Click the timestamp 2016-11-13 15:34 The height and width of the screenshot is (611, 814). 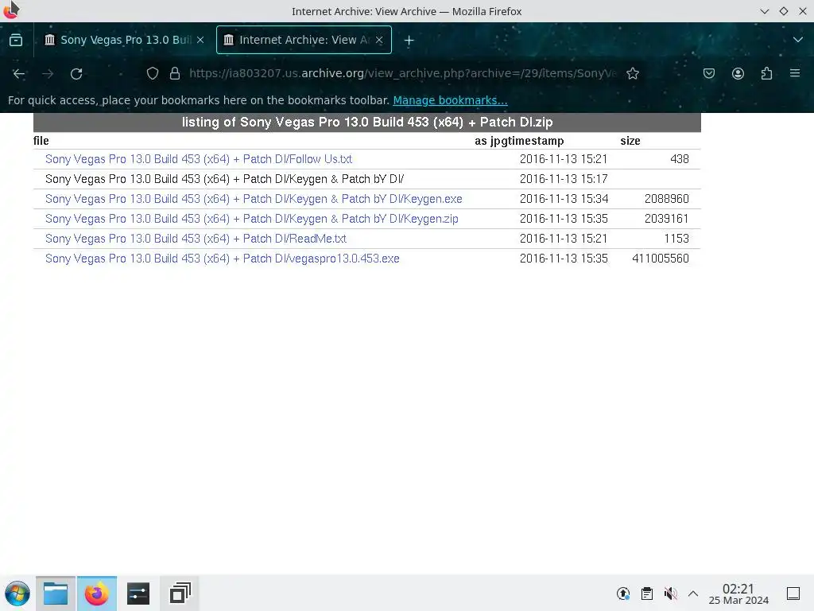point(564,199)
